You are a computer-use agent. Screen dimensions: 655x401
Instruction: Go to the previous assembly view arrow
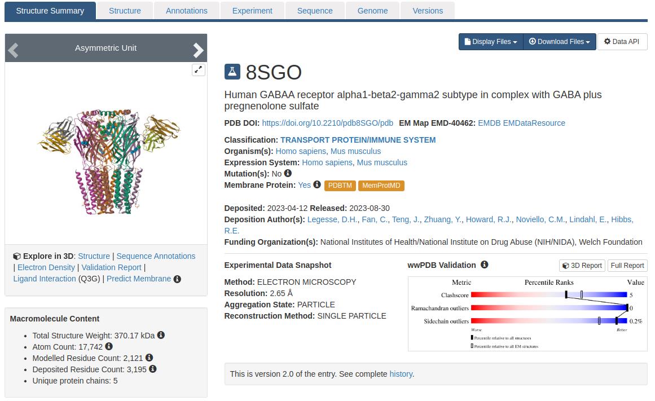14,50
